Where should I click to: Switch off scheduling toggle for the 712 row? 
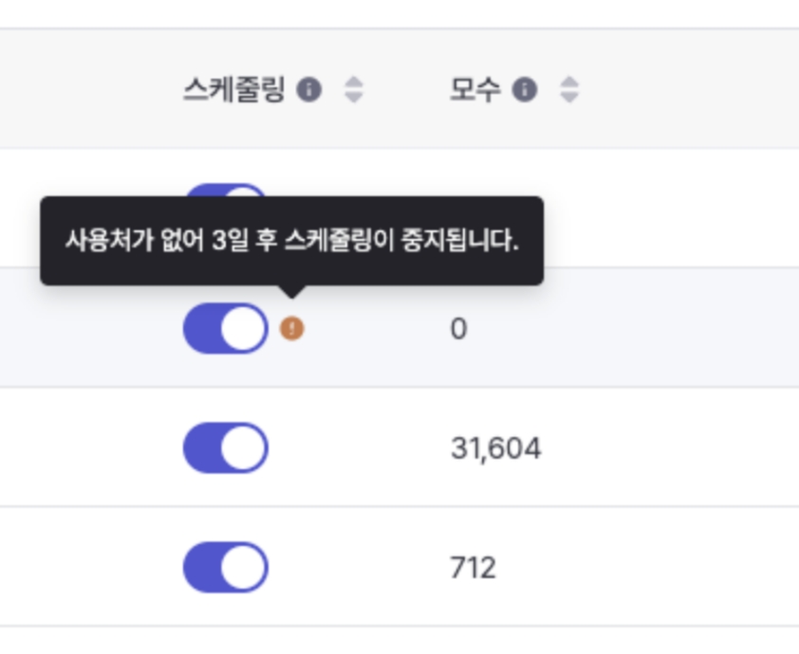(225, 568)
